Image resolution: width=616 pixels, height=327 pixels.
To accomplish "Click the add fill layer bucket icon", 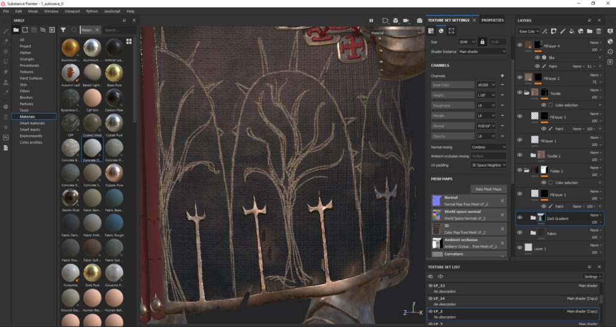I will (x=571, y=31).
